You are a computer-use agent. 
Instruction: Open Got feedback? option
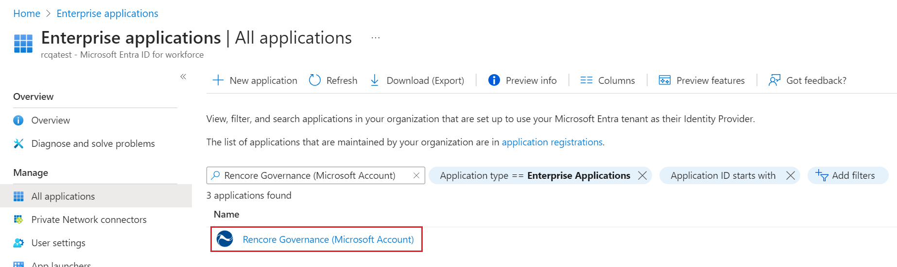point(816,80)
